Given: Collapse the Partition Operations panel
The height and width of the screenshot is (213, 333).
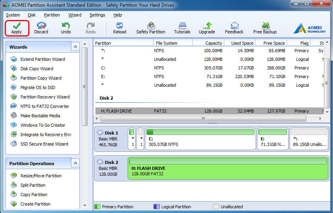Looking at the screenshot, I should 75,163.
